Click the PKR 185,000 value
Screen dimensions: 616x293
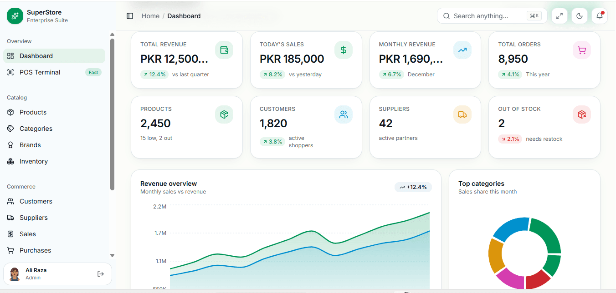pos(292,59)
